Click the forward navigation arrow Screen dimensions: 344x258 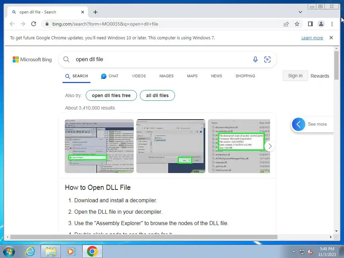point(23,24)
